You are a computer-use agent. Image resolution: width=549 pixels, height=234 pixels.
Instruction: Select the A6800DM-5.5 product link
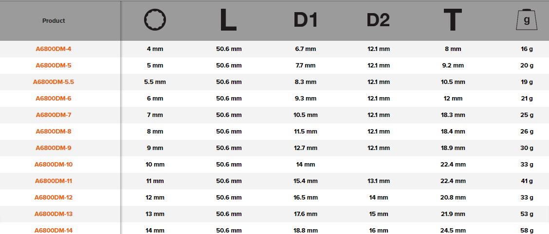click(x=54, y=82)
